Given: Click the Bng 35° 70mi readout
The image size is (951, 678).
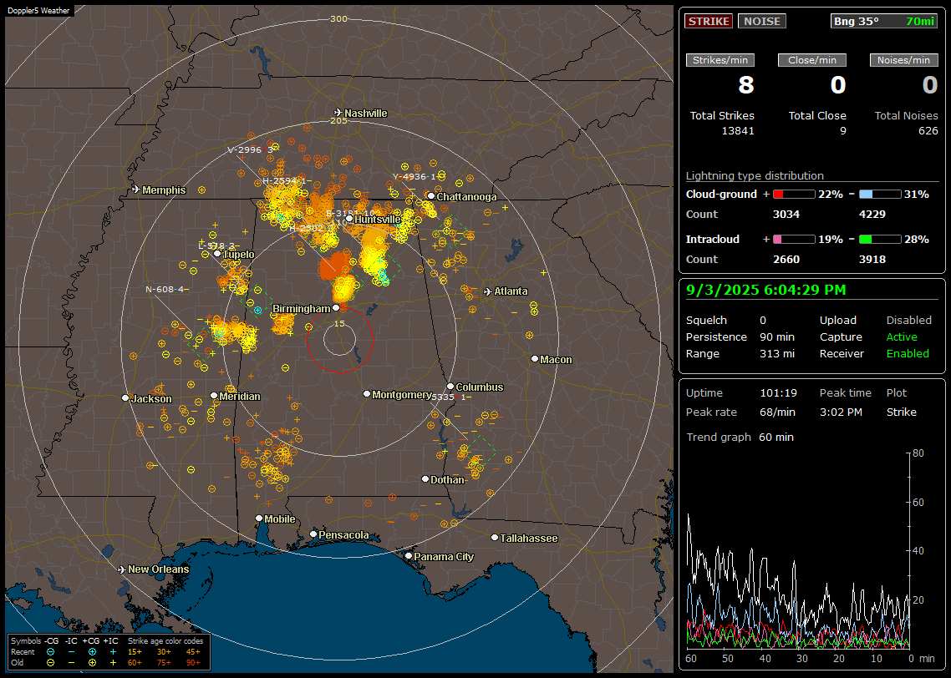Looking at the screenshot, I should tap(884, 21).
